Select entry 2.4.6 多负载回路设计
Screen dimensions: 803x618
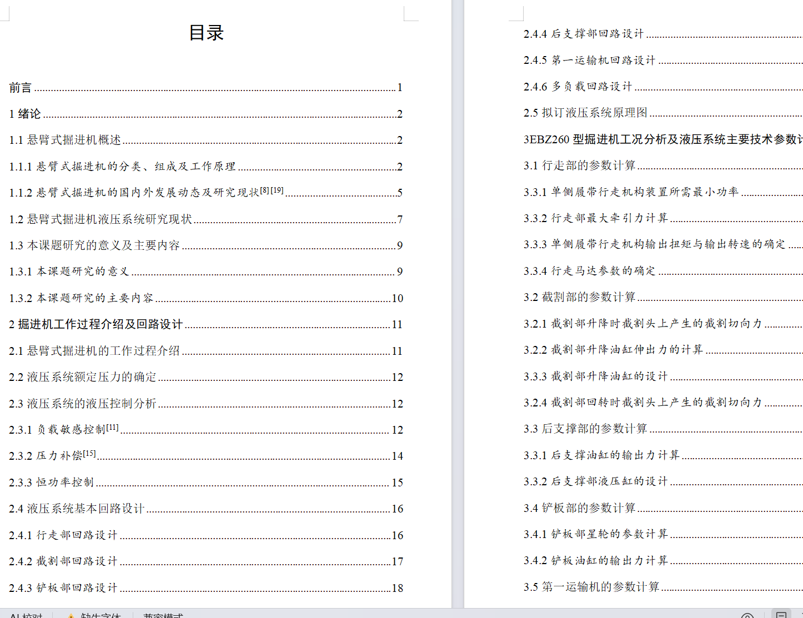(663, 87)
